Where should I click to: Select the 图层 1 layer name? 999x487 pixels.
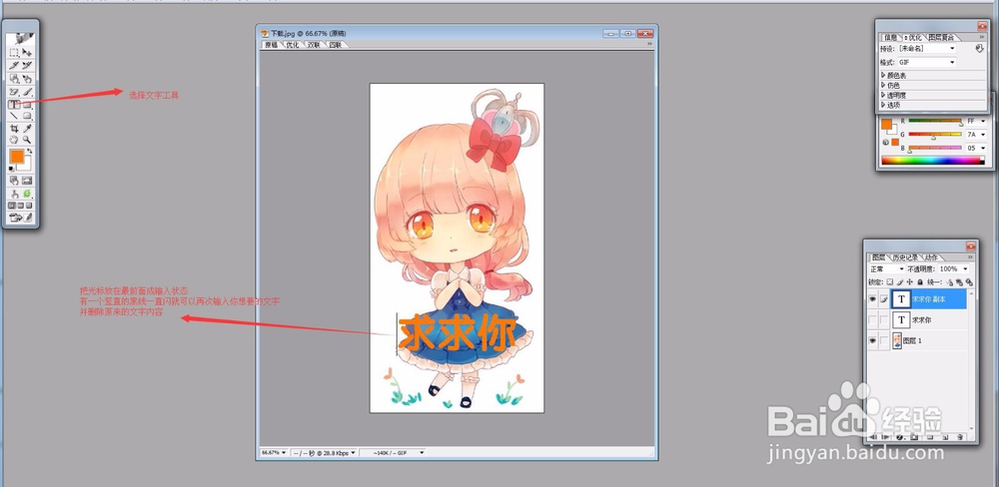click(x=912, y=341)
